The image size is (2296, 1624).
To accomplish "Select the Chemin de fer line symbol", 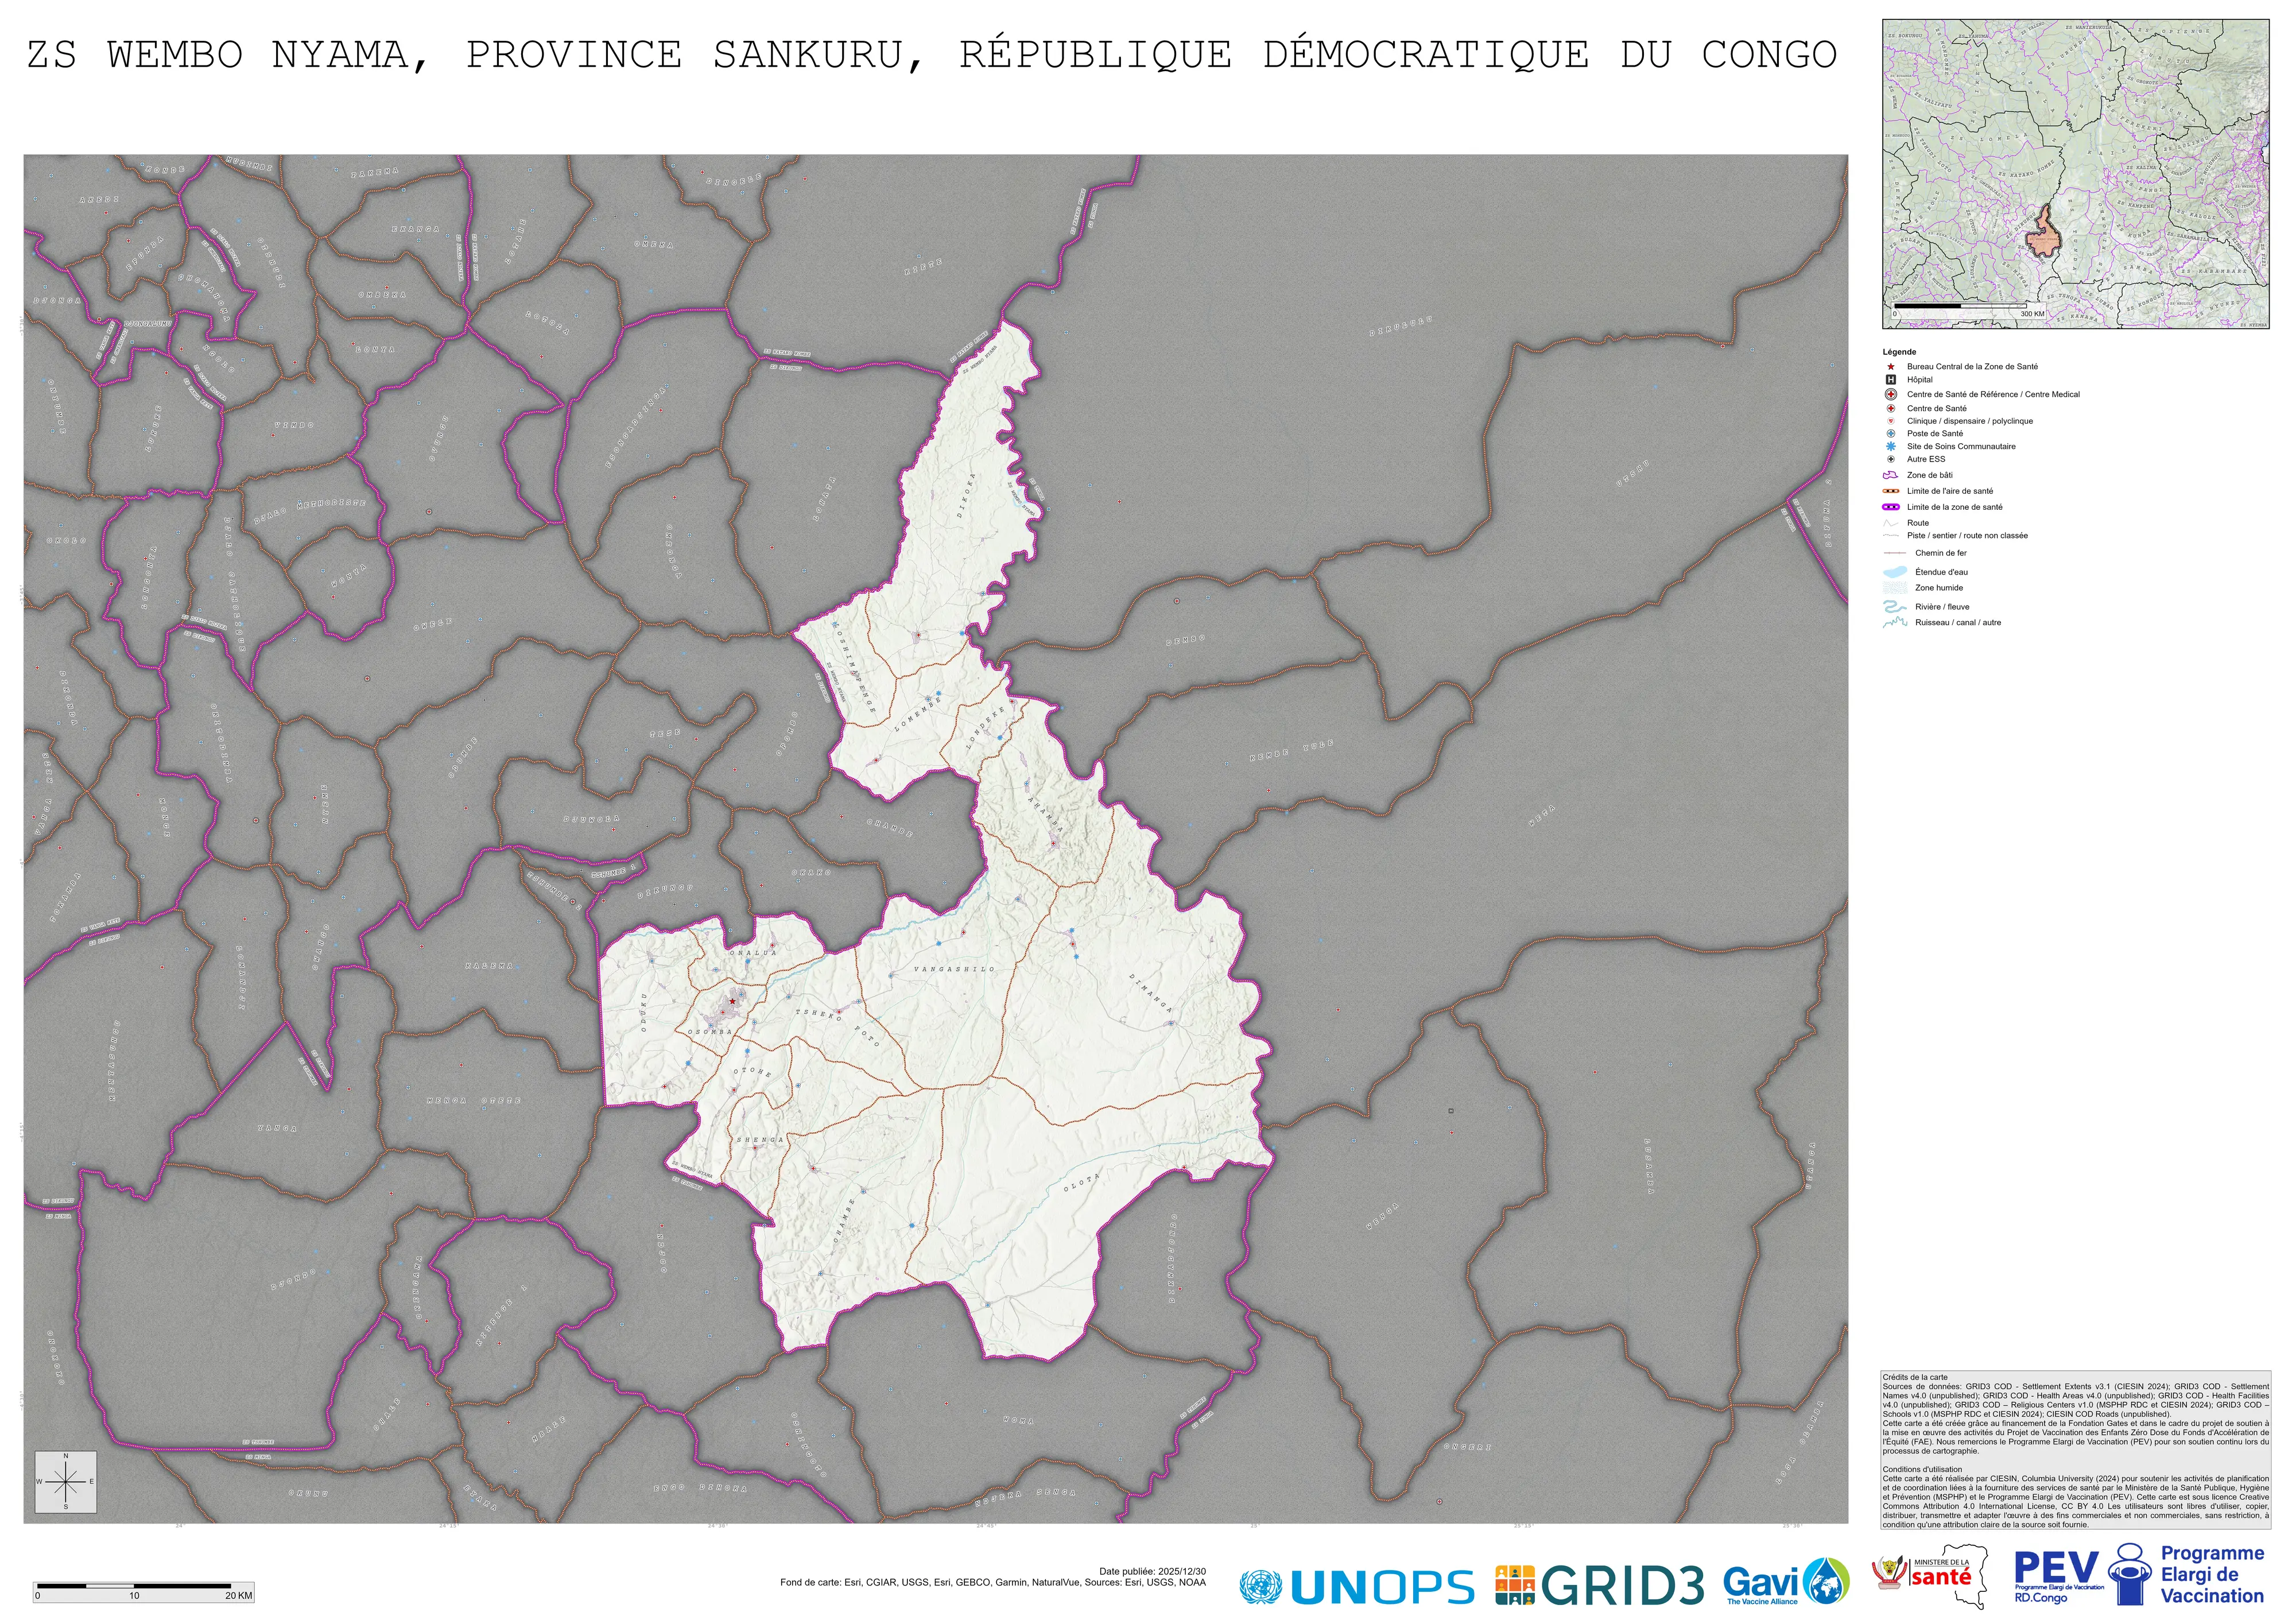I will tap(1894, 553).
